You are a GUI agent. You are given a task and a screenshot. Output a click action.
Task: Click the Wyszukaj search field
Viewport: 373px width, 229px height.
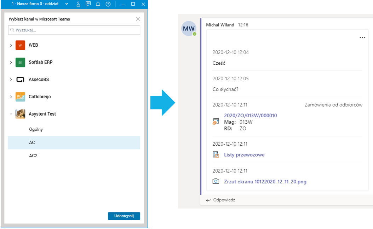click(x=74, y=30)
